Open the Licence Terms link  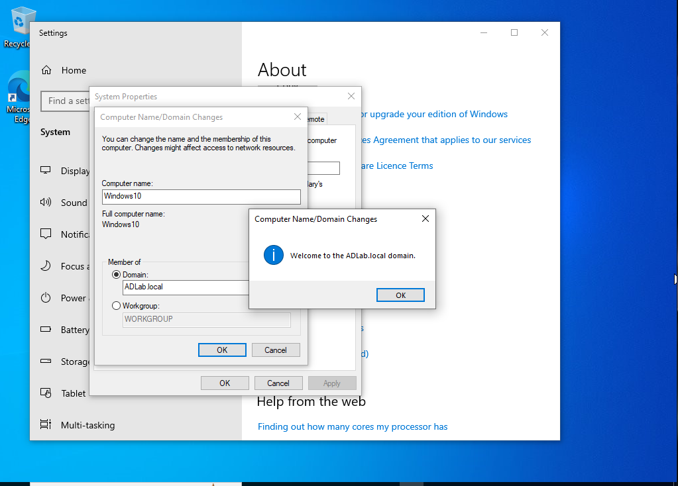pos(398,166)
